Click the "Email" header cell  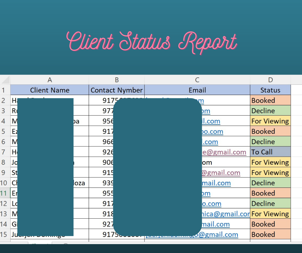(197, 90)
